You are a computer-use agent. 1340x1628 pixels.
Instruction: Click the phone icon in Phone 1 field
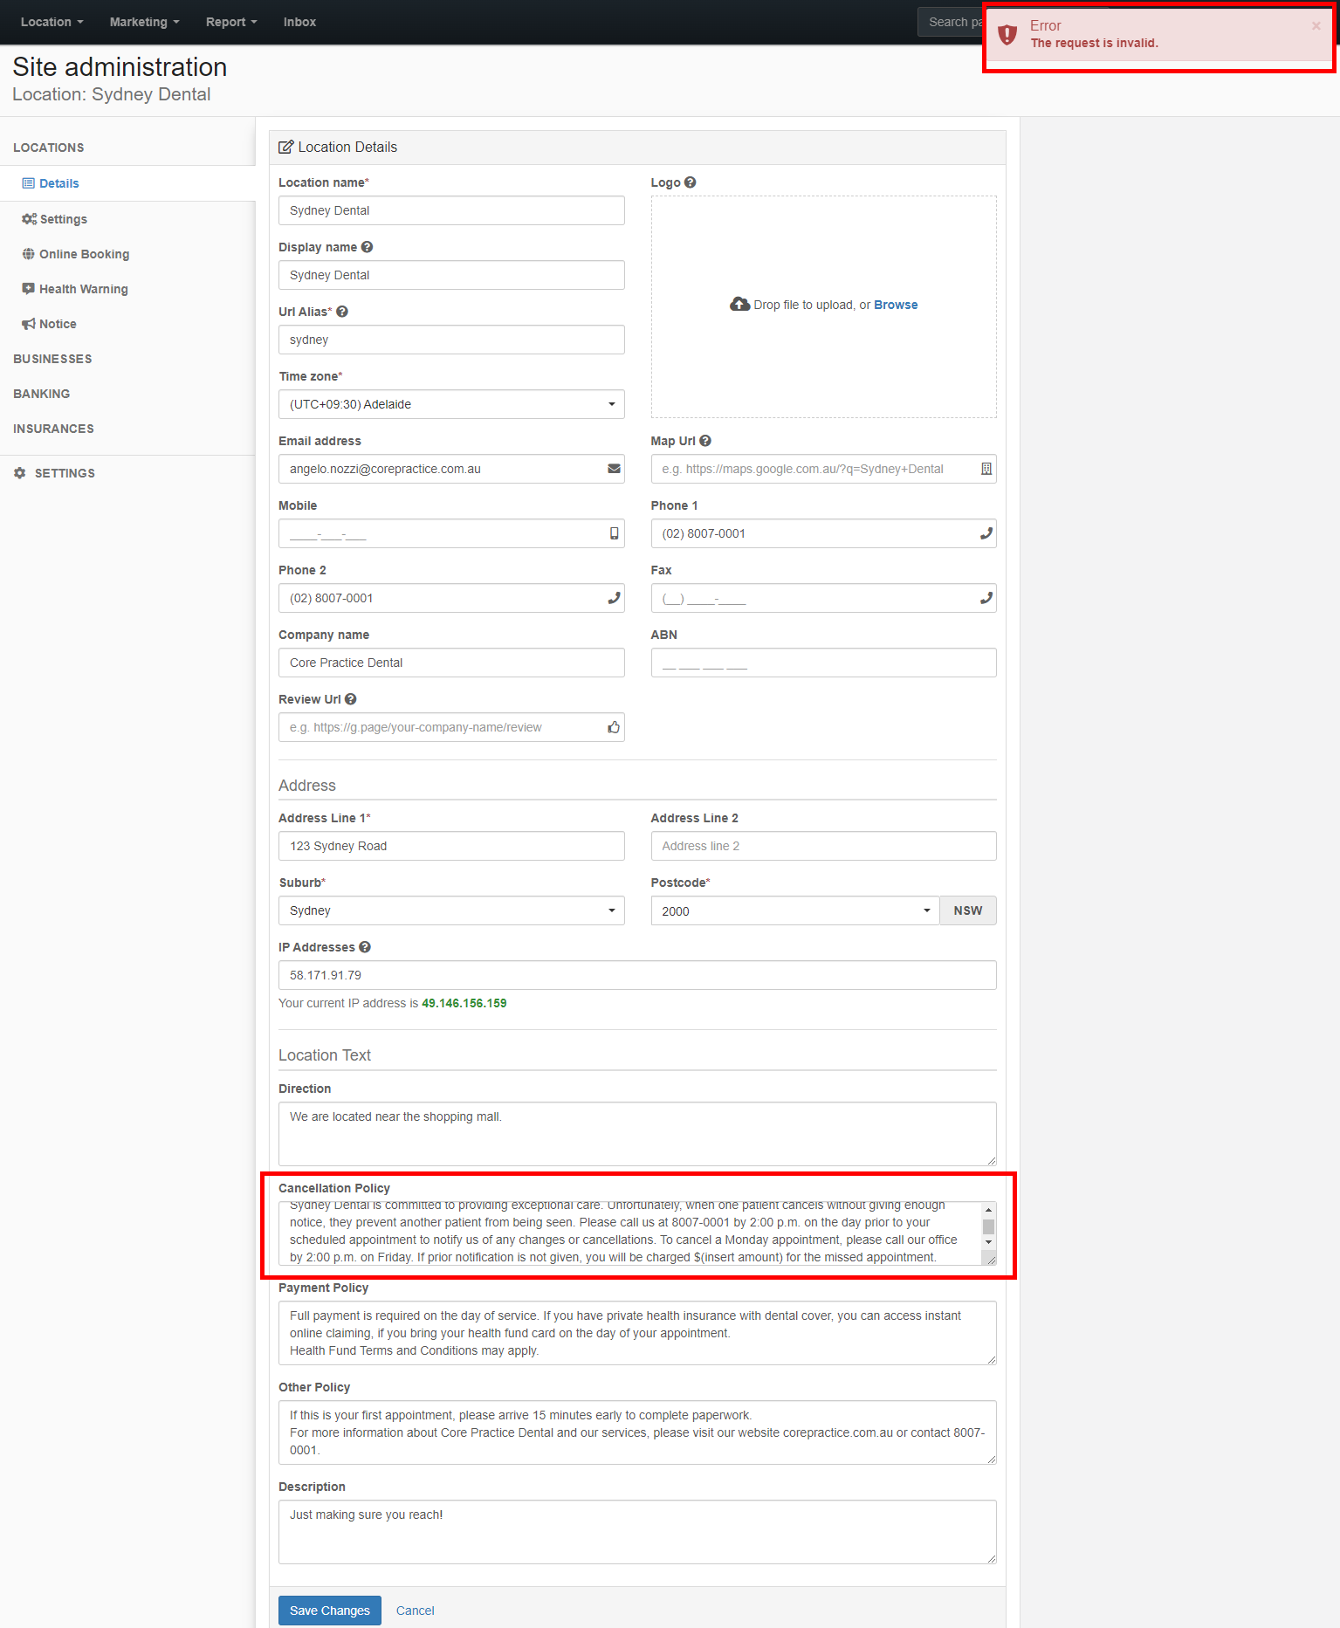[986, 533]
